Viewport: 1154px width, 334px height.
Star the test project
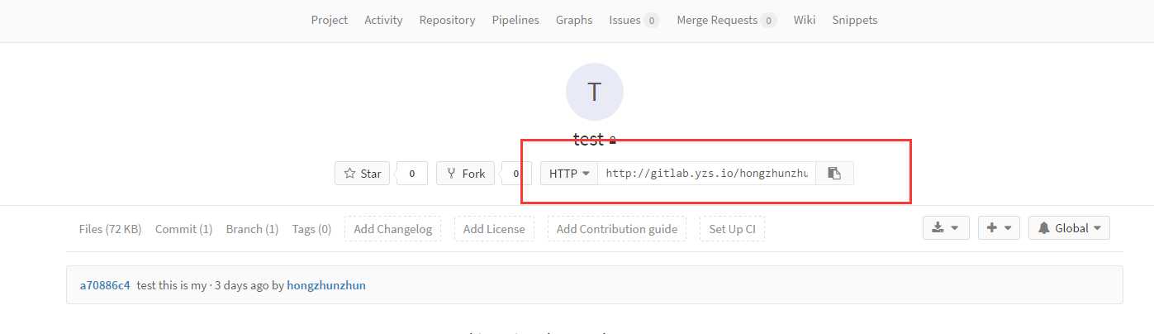(x=363, y=174)
